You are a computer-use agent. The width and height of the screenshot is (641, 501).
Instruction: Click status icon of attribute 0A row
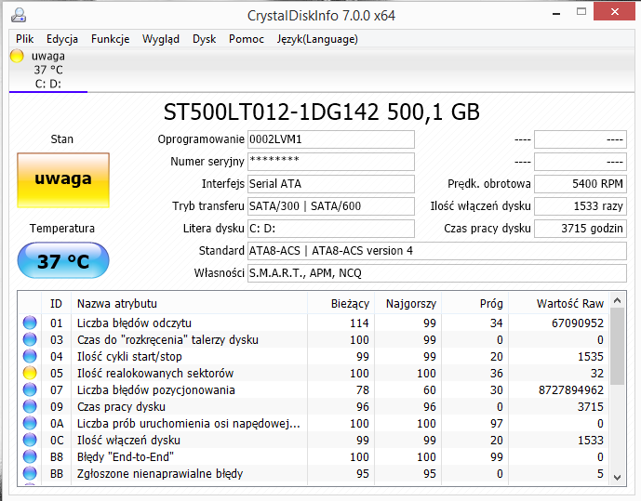coord(30,423)
